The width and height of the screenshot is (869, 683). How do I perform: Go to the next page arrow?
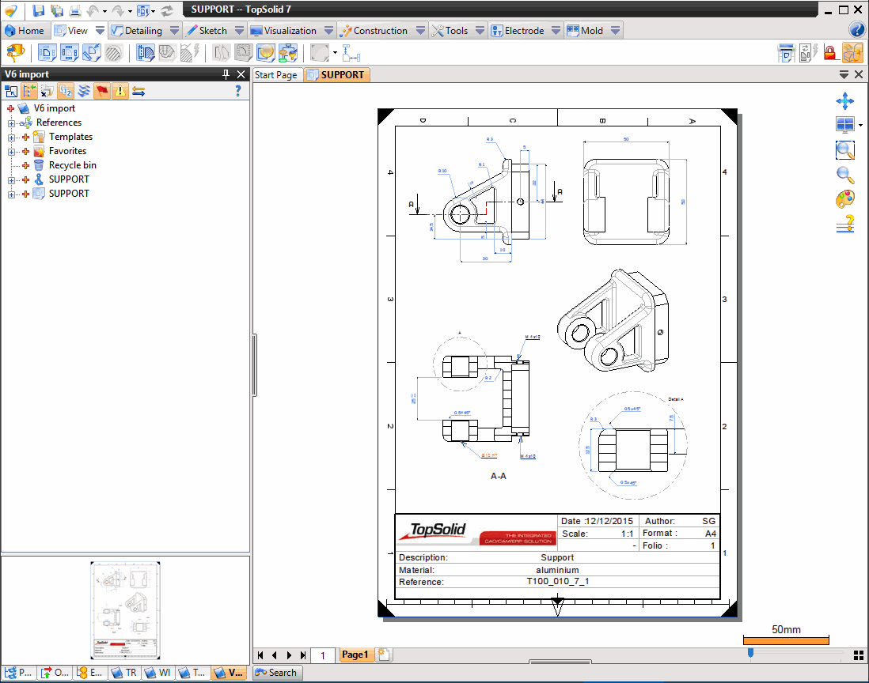[x=289, y=655]
